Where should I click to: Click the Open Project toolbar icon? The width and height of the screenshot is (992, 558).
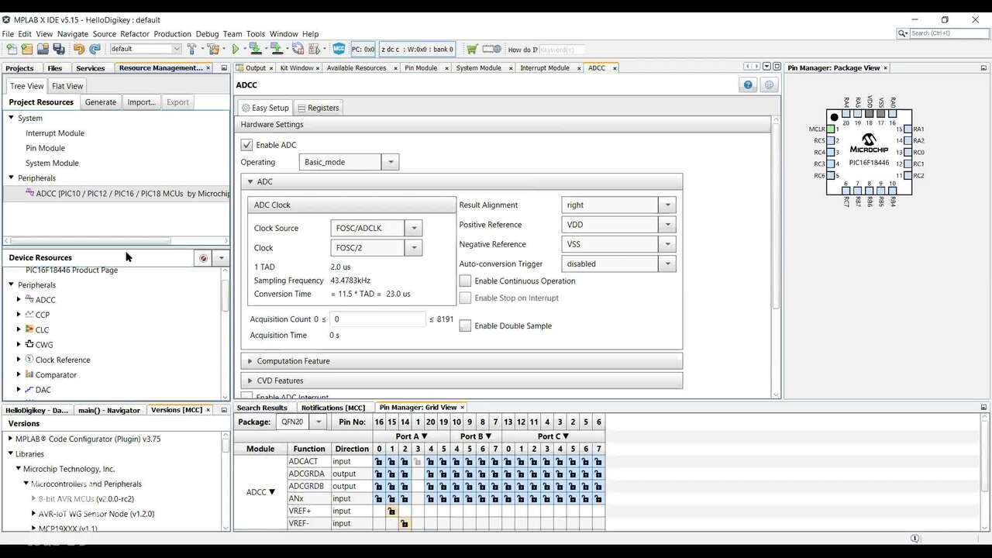[x=43, y=49]
